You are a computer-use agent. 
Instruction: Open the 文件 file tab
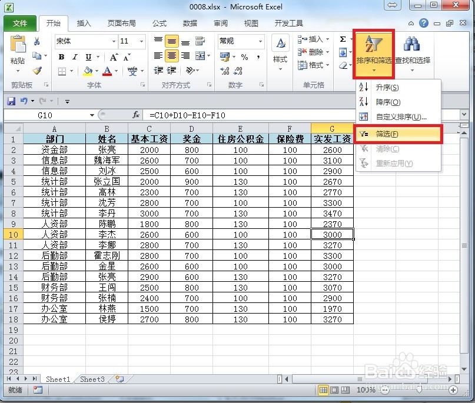[x=20, y=24]
